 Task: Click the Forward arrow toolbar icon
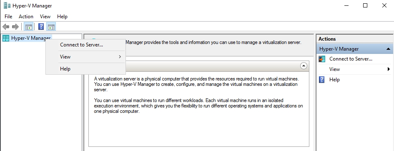coord(15,27)
